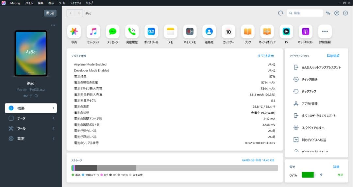The height and width of the screenshot is (187, 353).
Task: Open the 編集 menu
Action: click(x=41, y=3)
